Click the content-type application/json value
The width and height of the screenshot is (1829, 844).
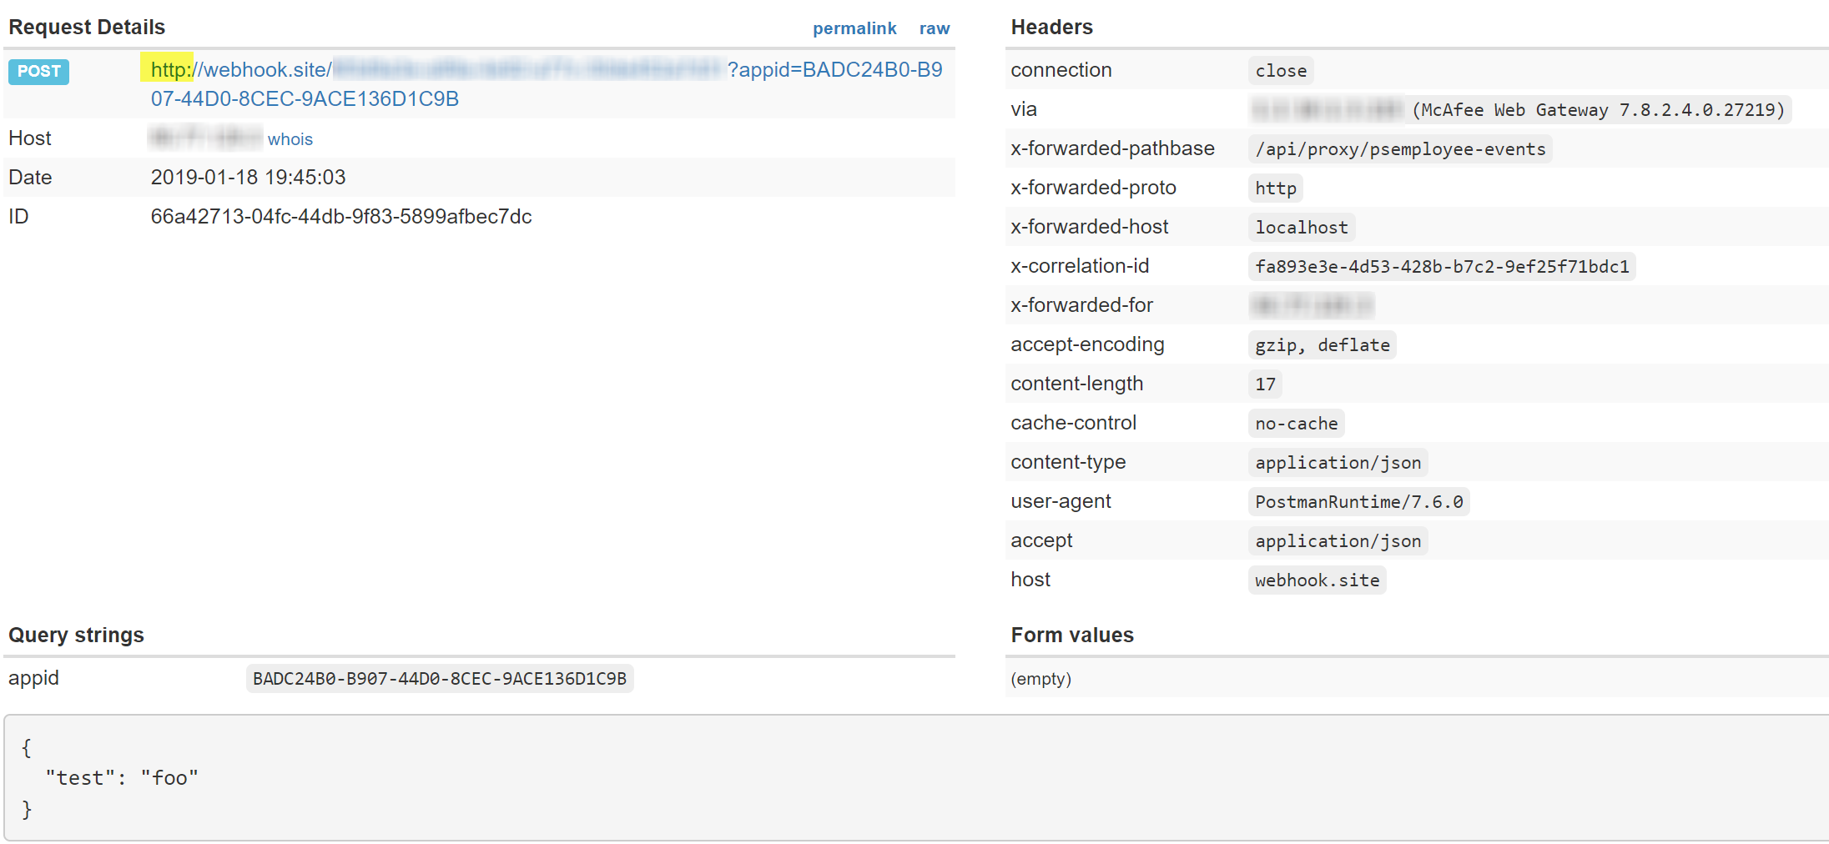pyautogui.click(x=1338, y=462)
